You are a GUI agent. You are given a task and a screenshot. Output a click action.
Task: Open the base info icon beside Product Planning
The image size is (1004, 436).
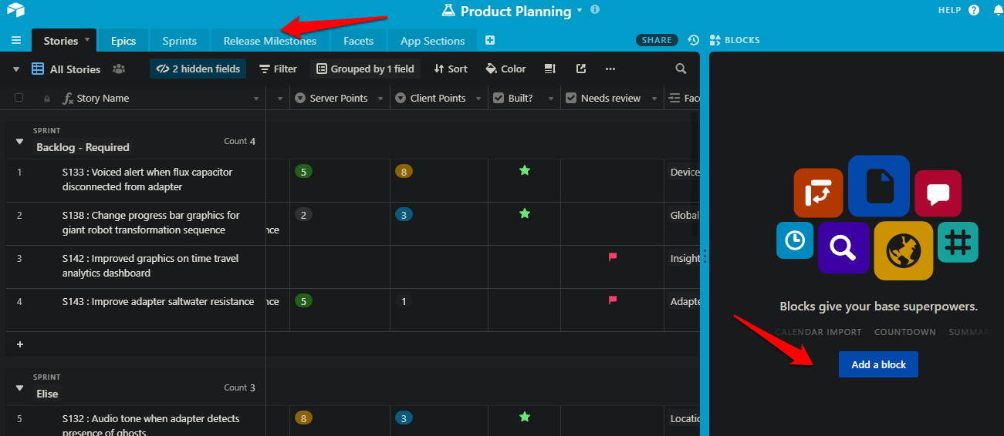[594, 10]
